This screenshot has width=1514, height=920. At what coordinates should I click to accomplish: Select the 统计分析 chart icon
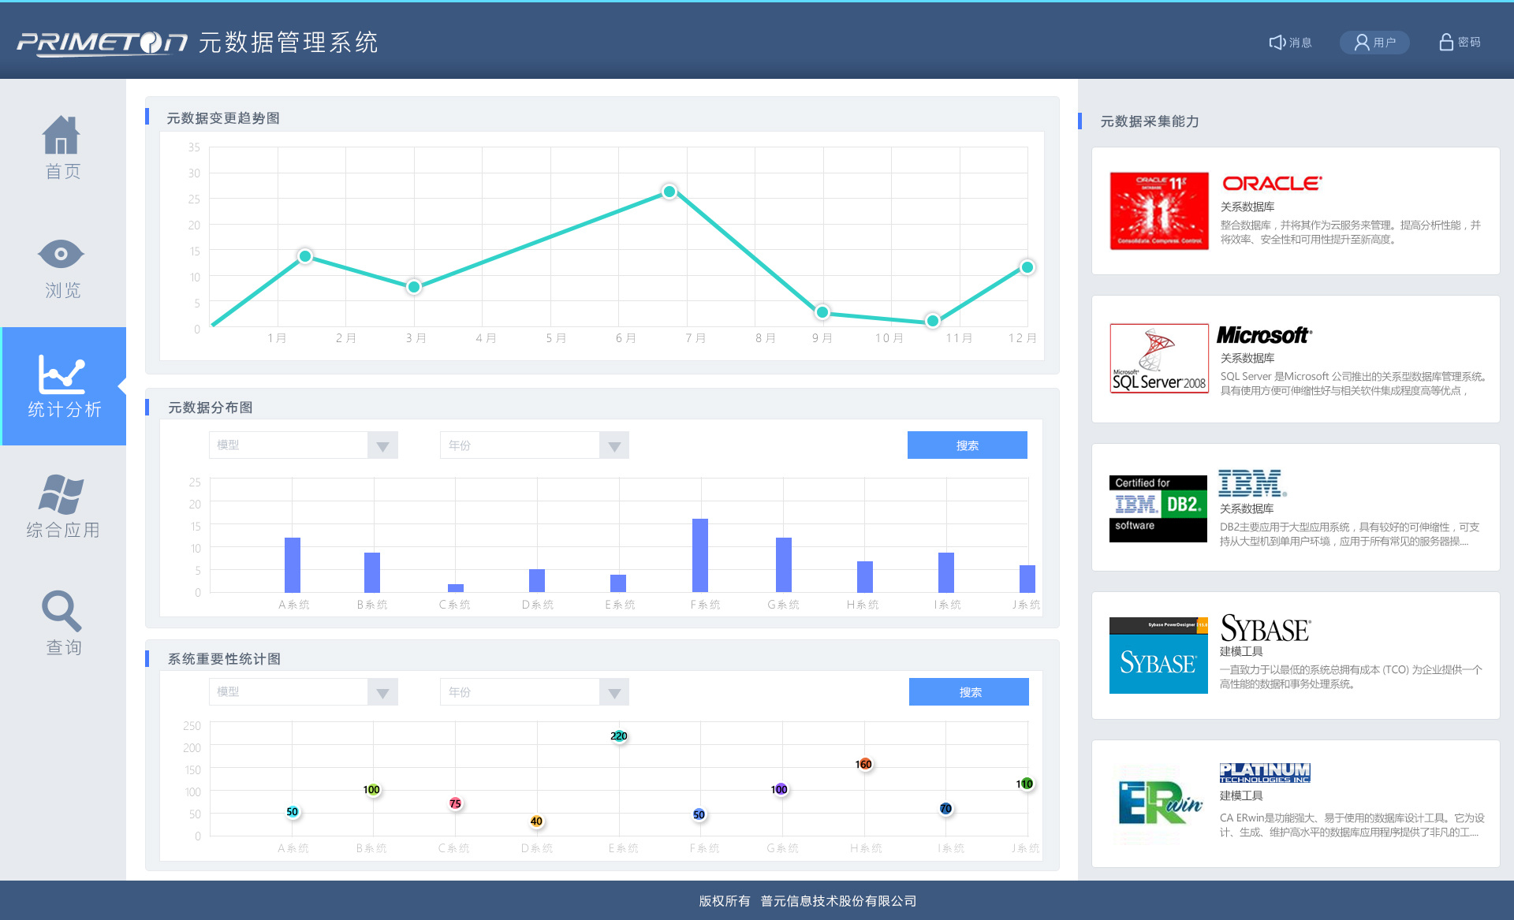click(x=62, y=374)
